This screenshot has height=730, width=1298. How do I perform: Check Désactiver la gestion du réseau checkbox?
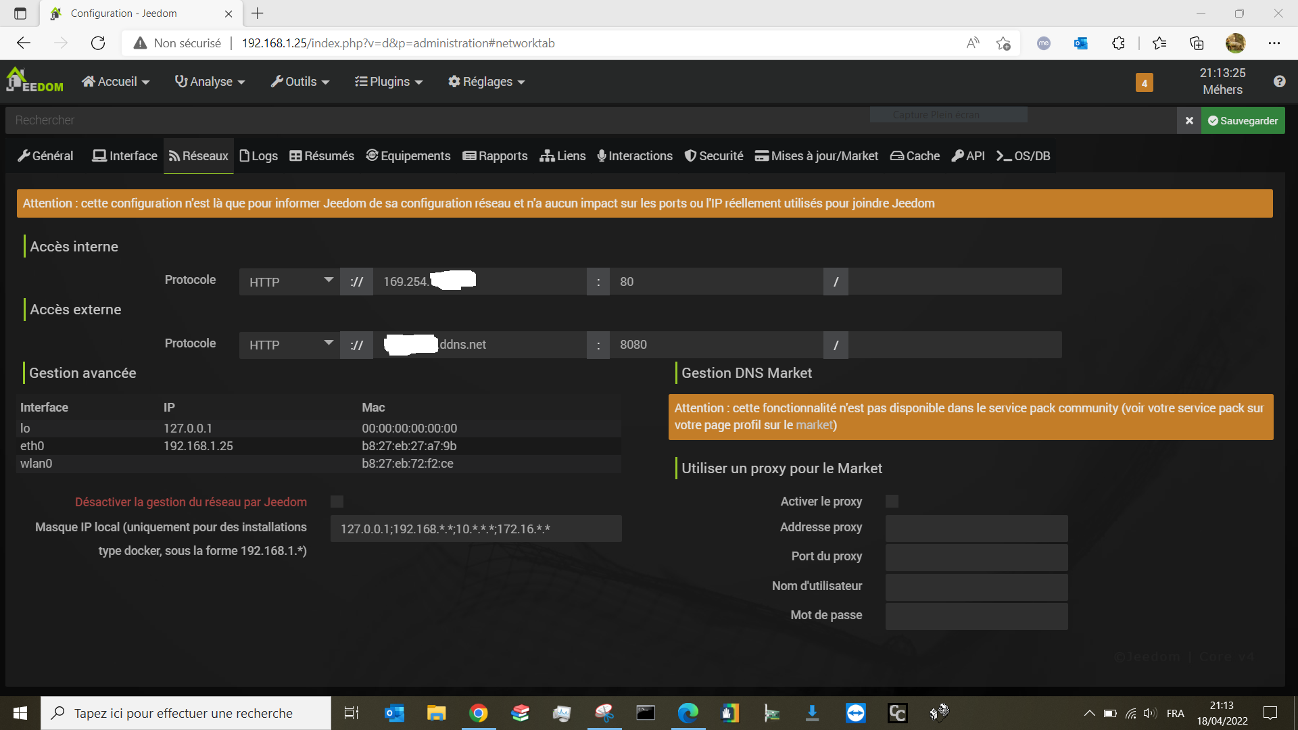coord(337,502)
